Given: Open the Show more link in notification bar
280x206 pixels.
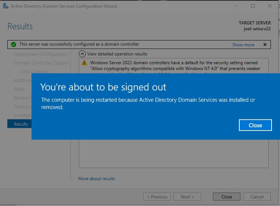Looking at the screenshot, I should (x=243, y=45).
